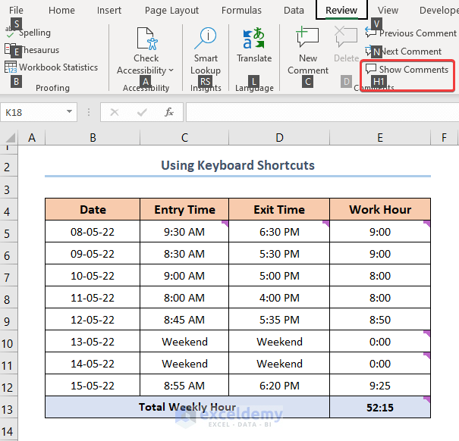Open the Formulas tab
Screen dimensions: 459x441
[x=241, y=11]
